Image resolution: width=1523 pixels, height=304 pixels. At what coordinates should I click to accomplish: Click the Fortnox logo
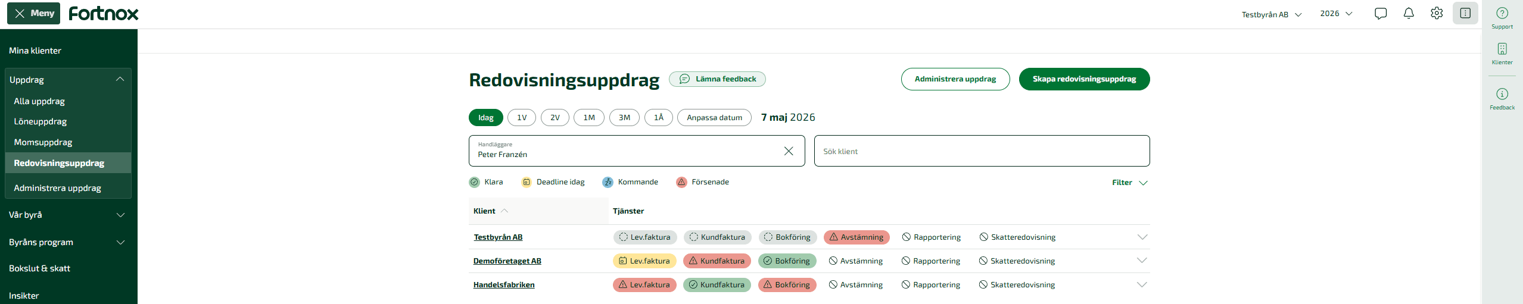point(104,13)
